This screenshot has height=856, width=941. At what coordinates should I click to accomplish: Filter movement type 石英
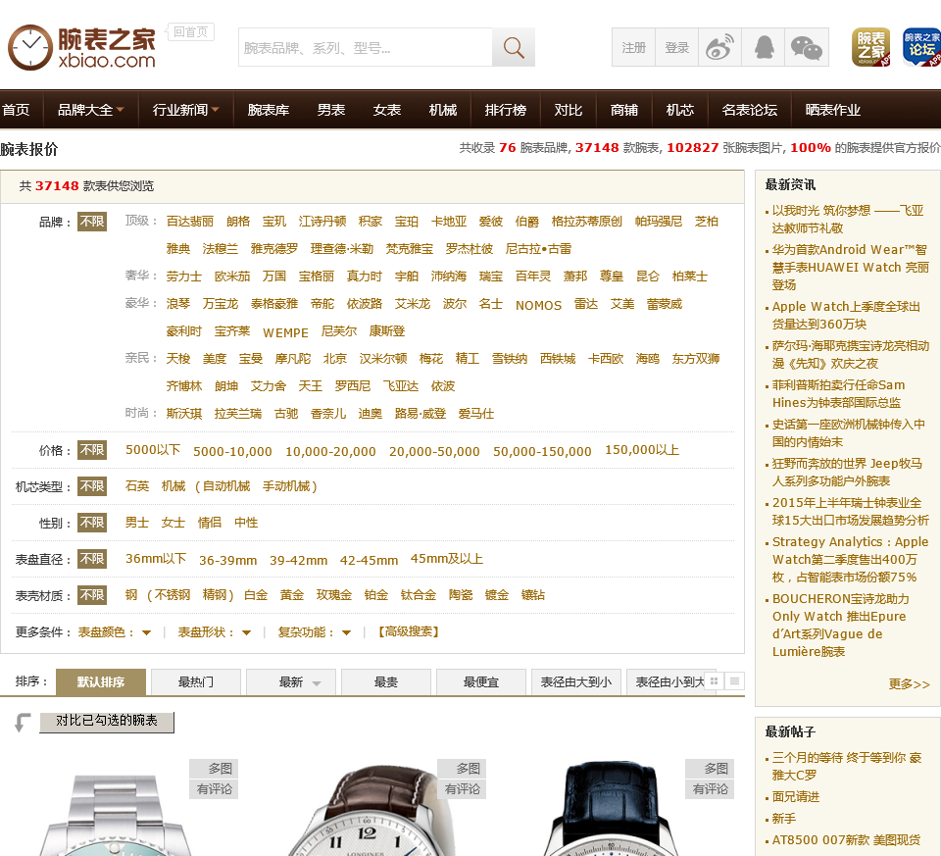point(137,486)
